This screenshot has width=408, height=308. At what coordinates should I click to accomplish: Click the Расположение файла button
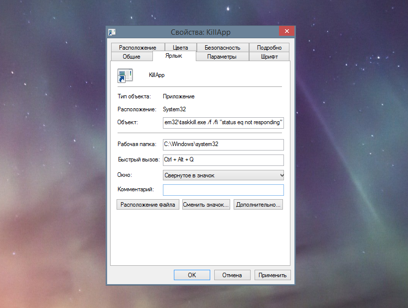[148, 205]
